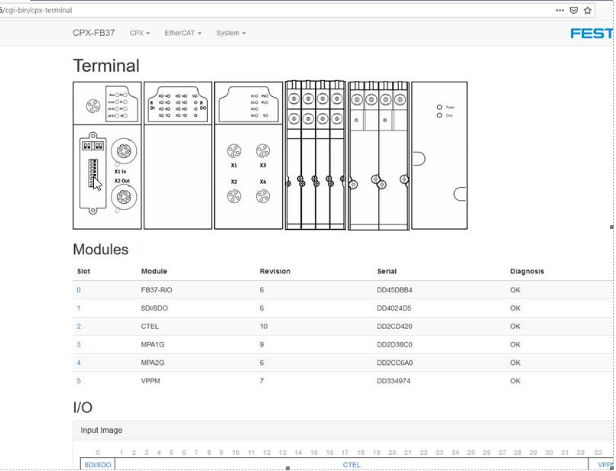Image resolution: width=616 pixels, height=471 pixels.
Task: Open slot 5 link
Action: click(x=79, y=381)
